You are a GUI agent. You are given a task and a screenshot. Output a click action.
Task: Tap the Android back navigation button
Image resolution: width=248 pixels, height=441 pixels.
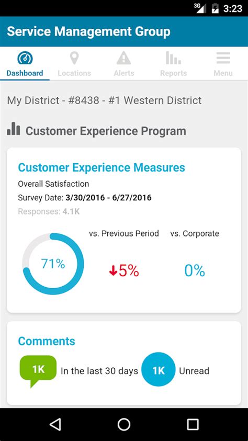coord(55,424)
